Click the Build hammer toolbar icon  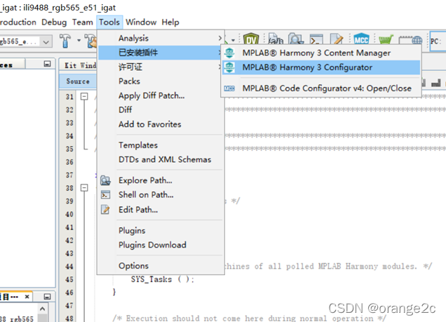click(65, 41)
